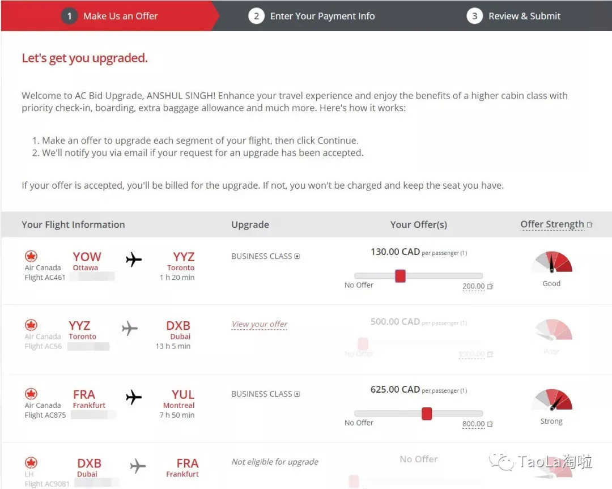Click the 13 h 5 min duration

coord(173,346)
